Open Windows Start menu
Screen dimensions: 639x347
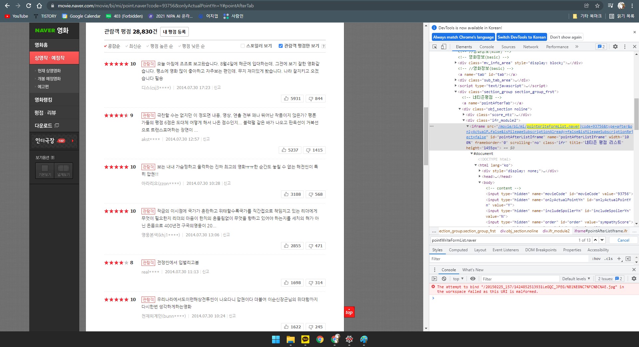coord(276,339)
